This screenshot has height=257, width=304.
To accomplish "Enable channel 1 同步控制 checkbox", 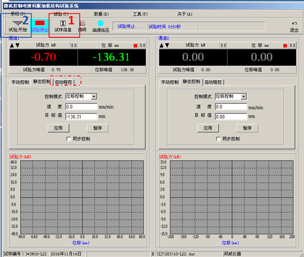I will tap(69, 139).
